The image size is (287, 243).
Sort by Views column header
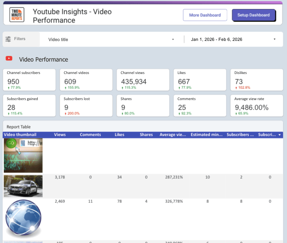pos(60,135)
